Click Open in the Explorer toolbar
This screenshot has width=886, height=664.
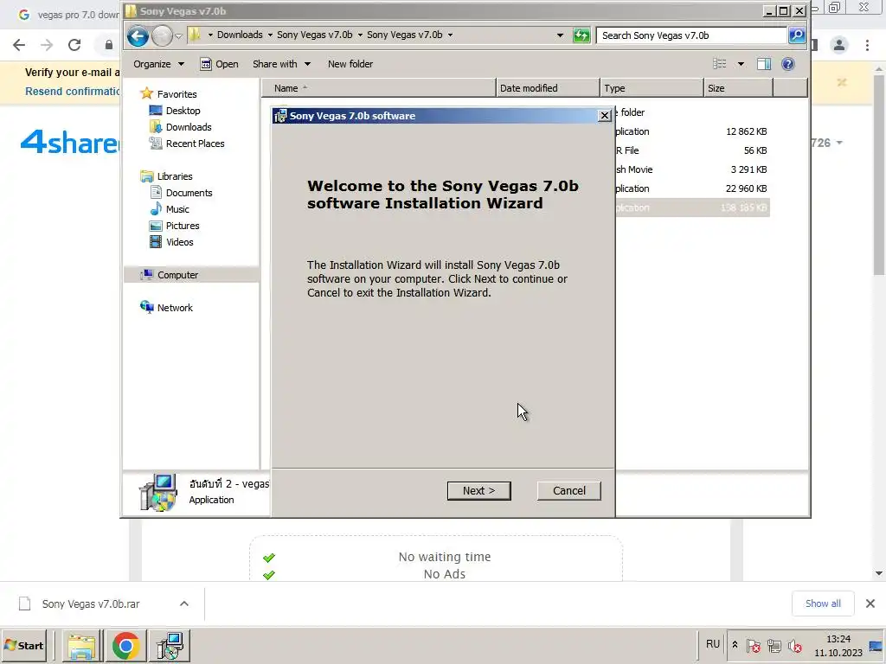(x=220, y=64)
